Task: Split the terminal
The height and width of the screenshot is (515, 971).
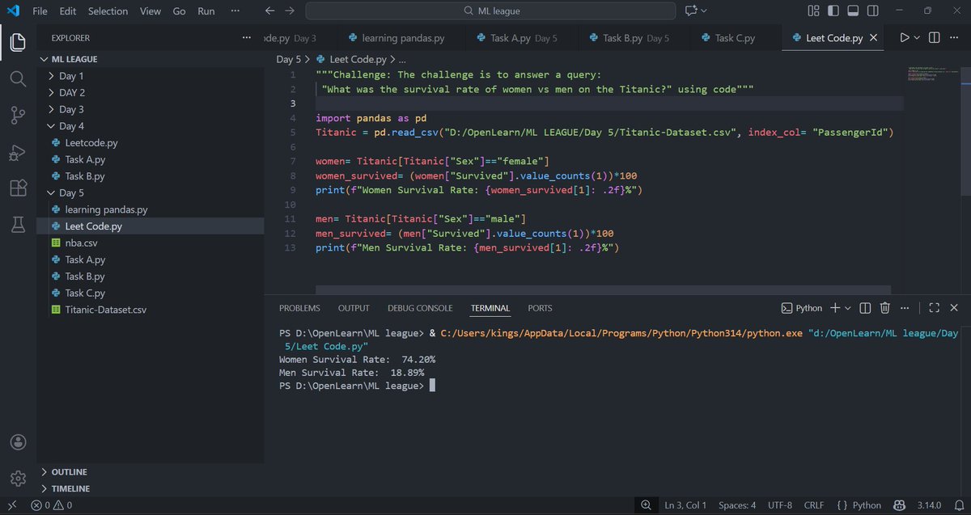Action: tap(865, 308)
